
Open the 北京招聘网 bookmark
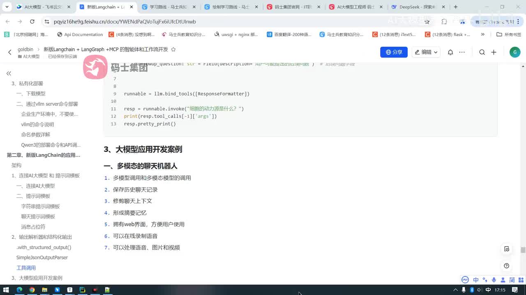[26, 34]
